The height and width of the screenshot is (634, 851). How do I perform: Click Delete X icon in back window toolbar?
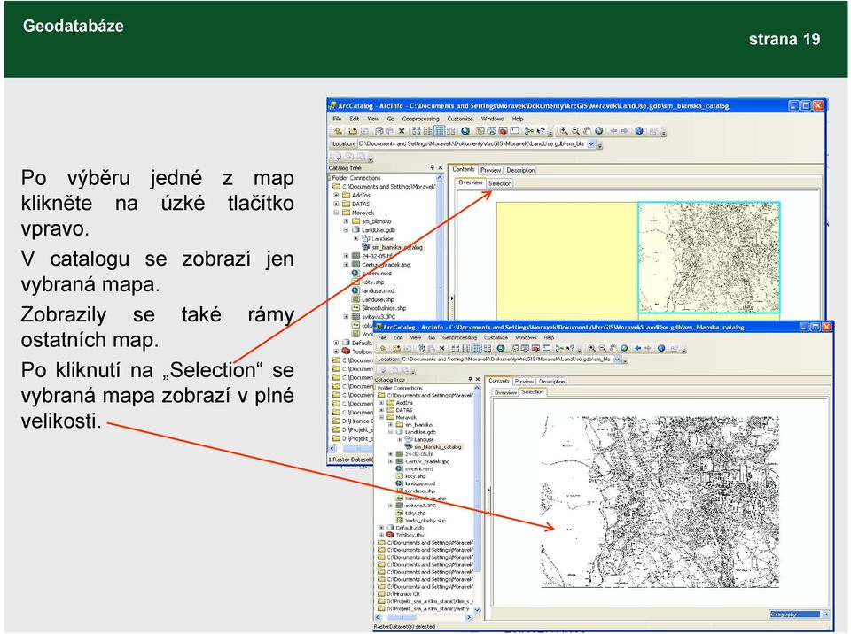tap(402, 131)
